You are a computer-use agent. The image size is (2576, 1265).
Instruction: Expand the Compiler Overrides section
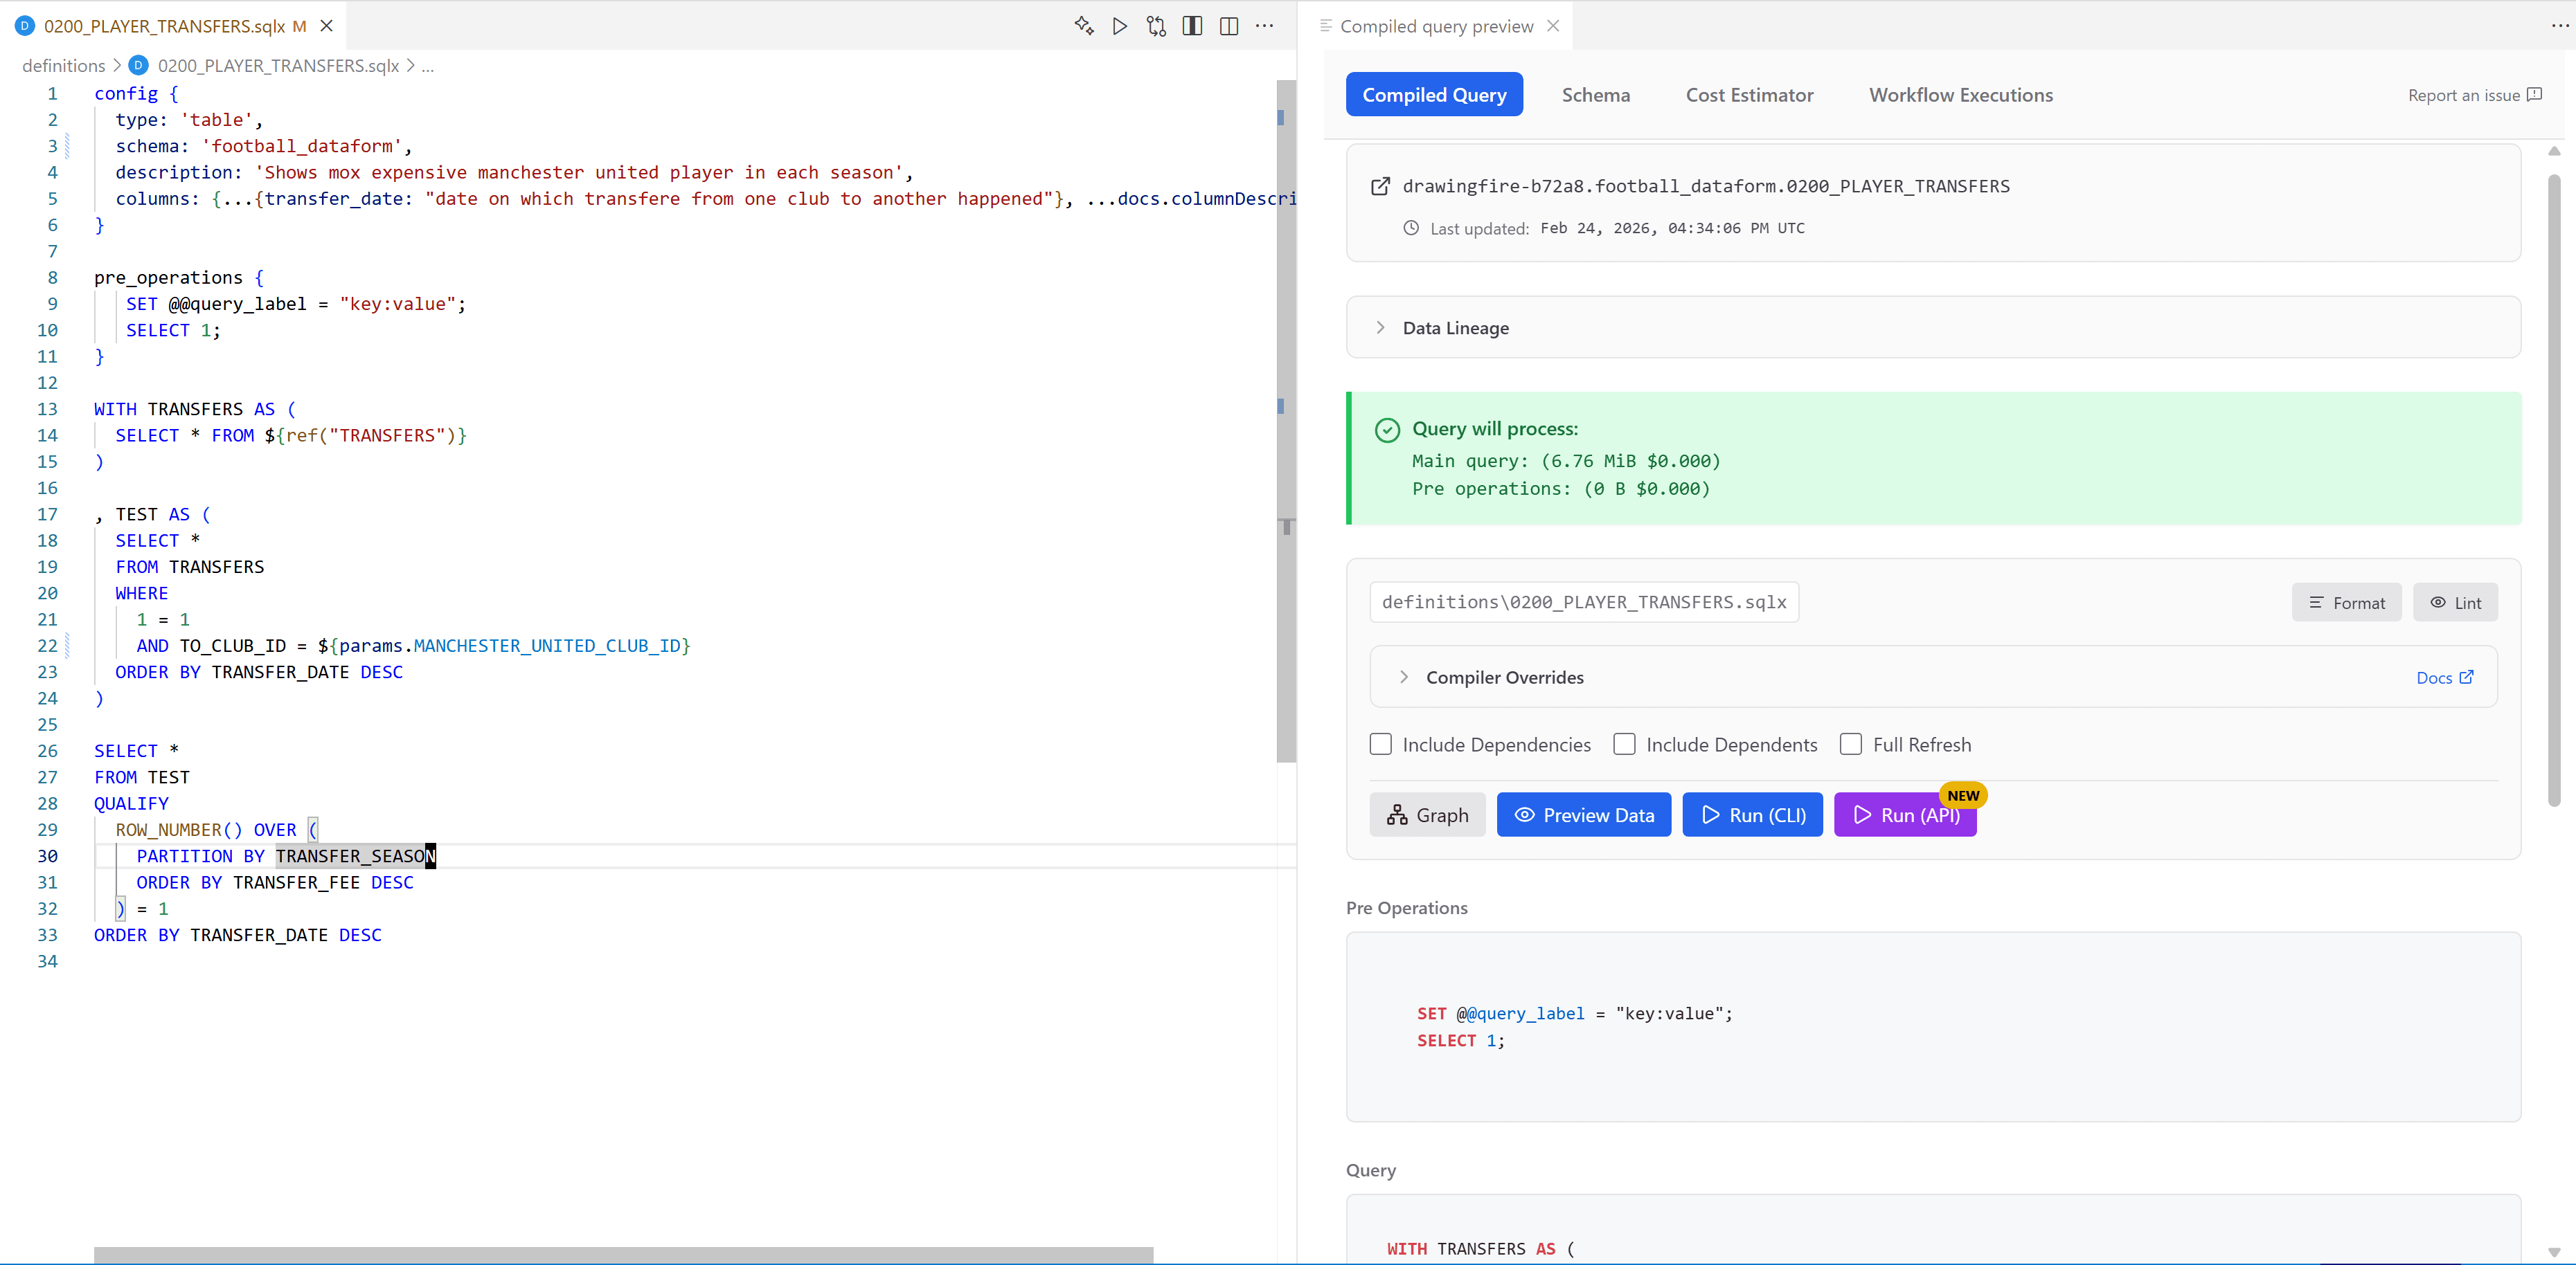pos(1933,677)
